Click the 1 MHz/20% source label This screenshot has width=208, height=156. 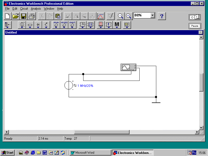[x=85, y=86]
